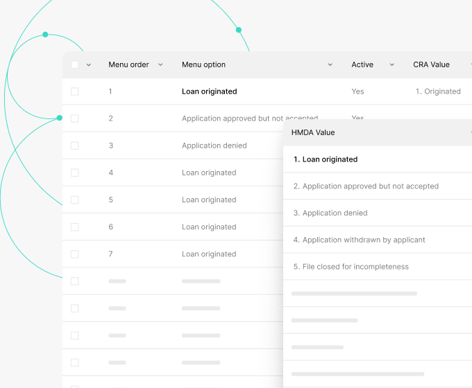Choose '5. File closed for incompleteness'

click(351, 267)
